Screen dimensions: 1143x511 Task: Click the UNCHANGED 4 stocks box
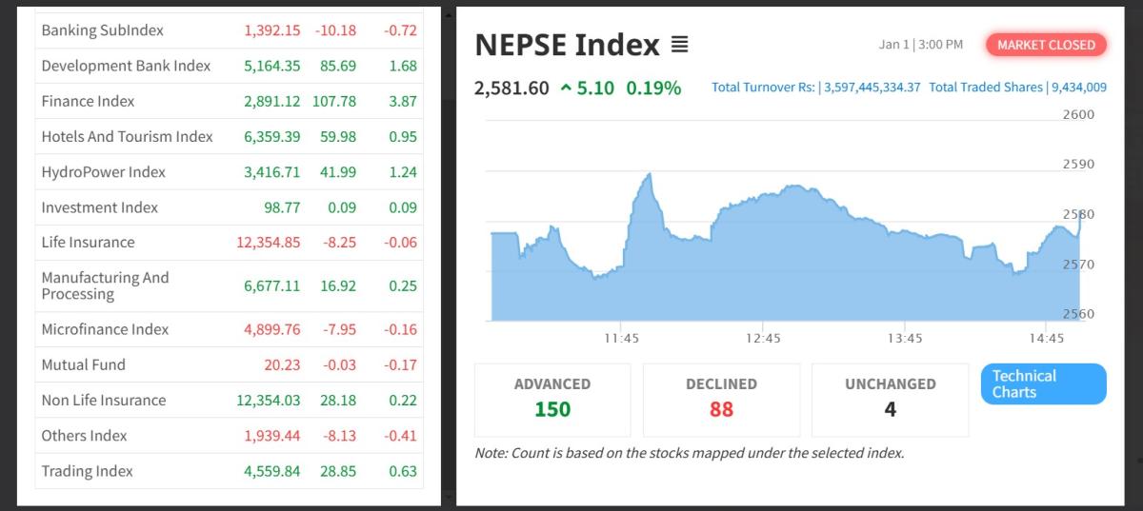[x=890, y=399]
